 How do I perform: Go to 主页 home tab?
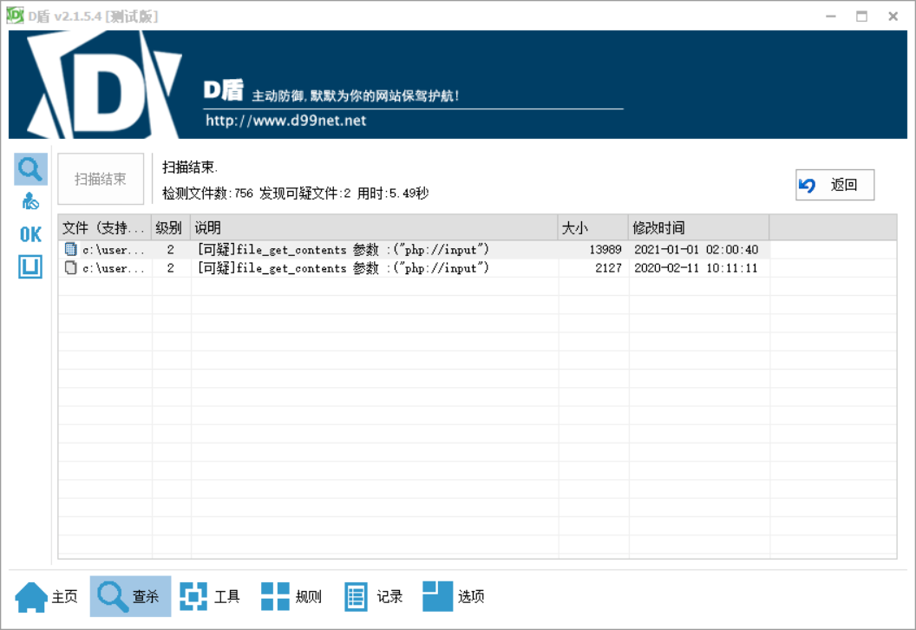(x=47, y=596)
